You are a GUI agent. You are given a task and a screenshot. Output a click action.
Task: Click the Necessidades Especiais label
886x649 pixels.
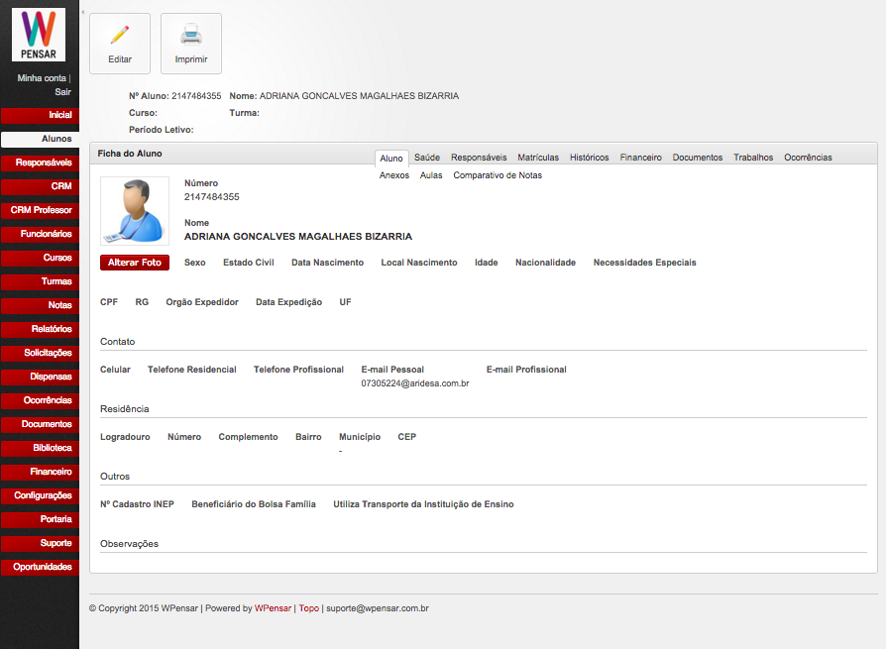644,263
